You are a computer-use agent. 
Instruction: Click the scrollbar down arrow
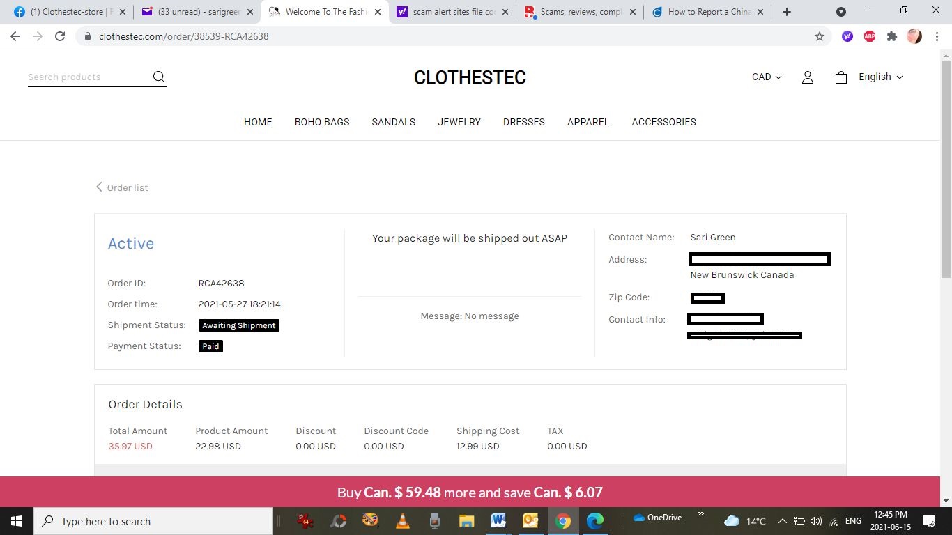[x=946, y=501]
